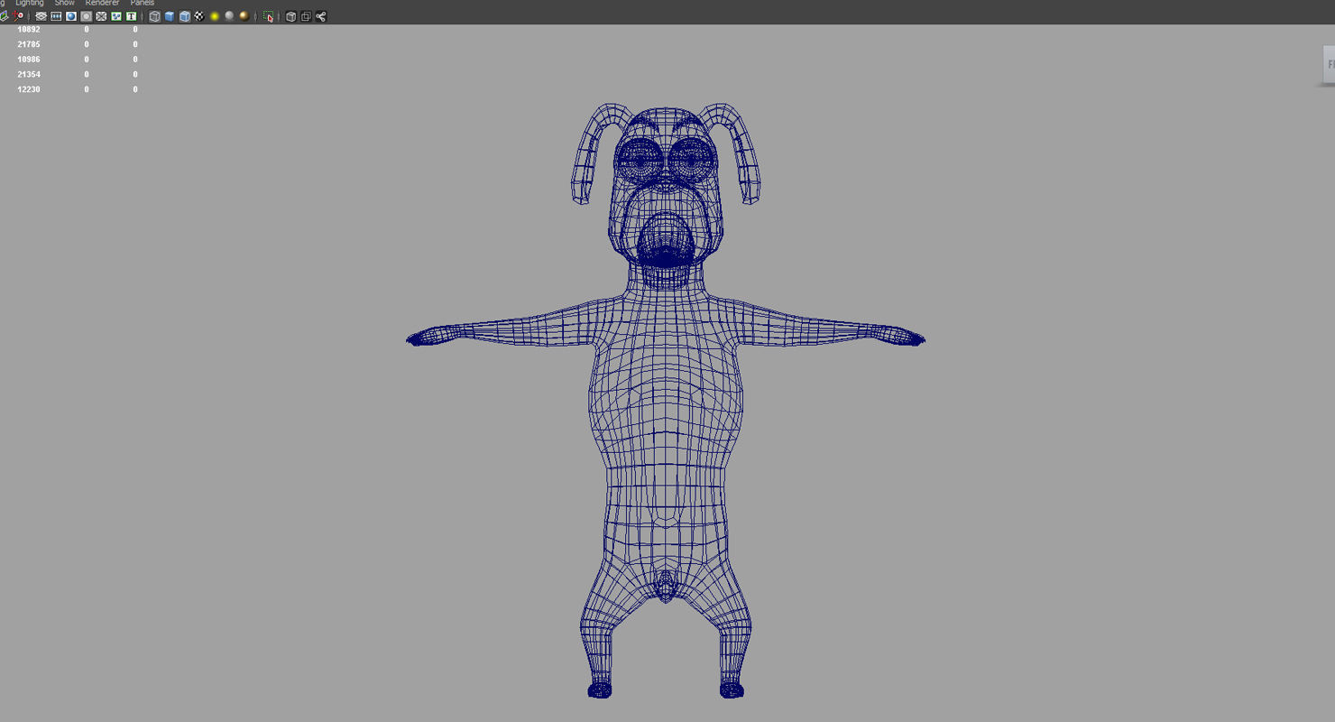Toggle Isolate Select in the viewport
Screen dimensions: 1335x722
point(268,16)
